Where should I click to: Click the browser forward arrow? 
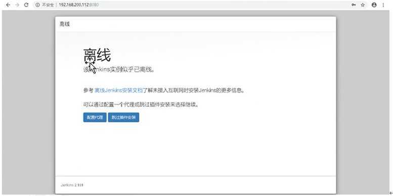coord(17,5)
